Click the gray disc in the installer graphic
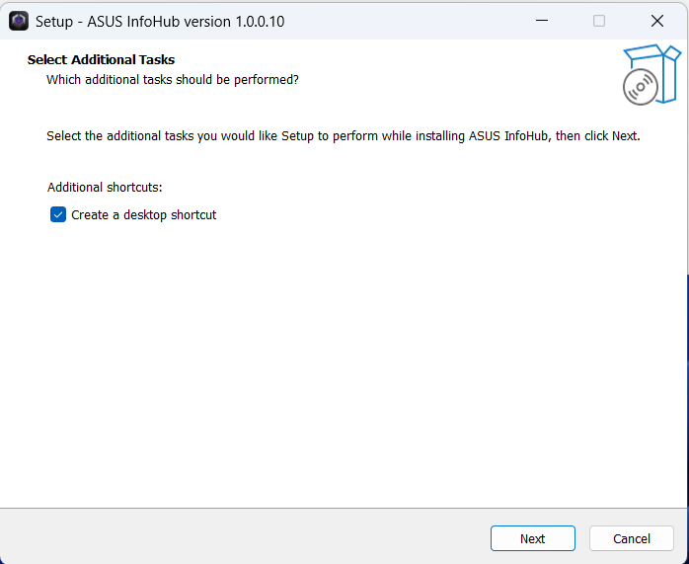689x564 pixels. (641, 87)
